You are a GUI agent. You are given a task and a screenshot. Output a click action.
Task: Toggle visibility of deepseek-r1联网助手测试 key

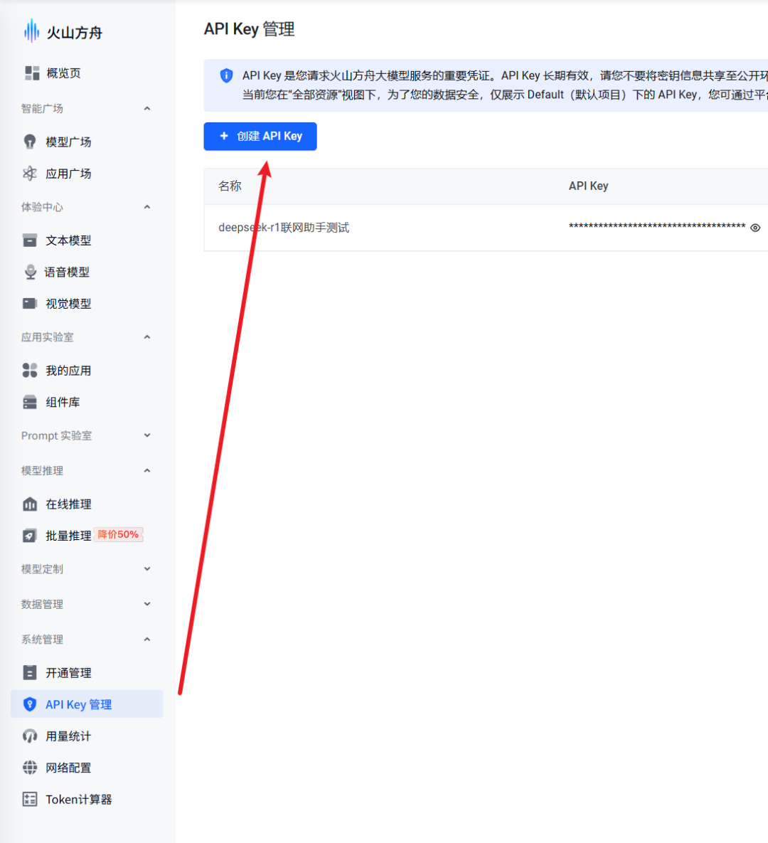coord(756,227)
